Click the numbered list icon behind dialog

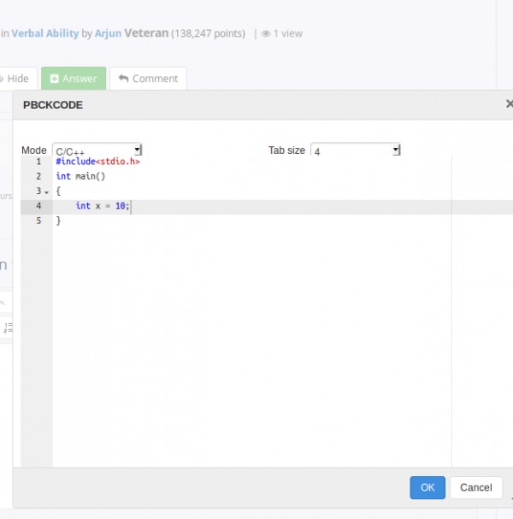[x=8, y=327]
